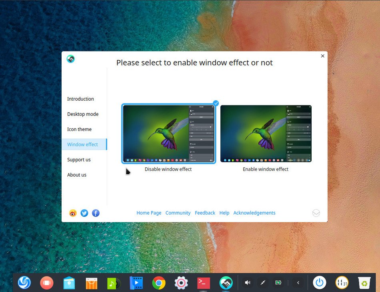Select the Enable window effect option
Screen dimensions: 380x292
tap(266, 133)
